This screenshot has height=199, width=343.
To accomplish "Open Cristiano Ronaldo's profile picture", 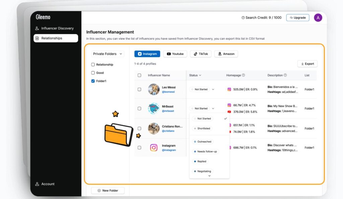I will coord(153,128).
